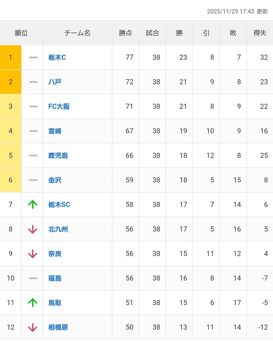Click the red down arrow beside 奈良
Screen dimensions: 273x341
(33, 254)
